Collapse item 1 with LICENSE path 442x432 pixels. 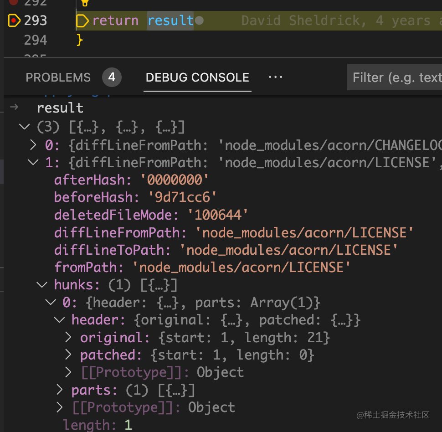coord(33,162)
